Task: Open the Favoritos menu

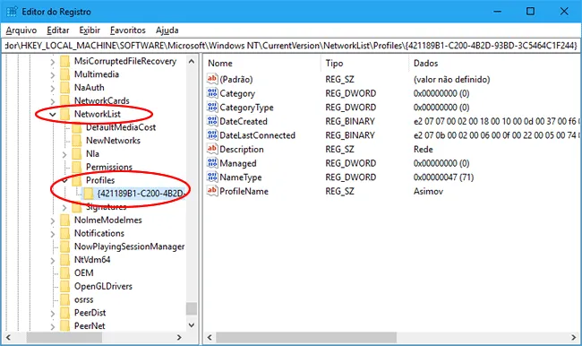Action: coord(128,30)
